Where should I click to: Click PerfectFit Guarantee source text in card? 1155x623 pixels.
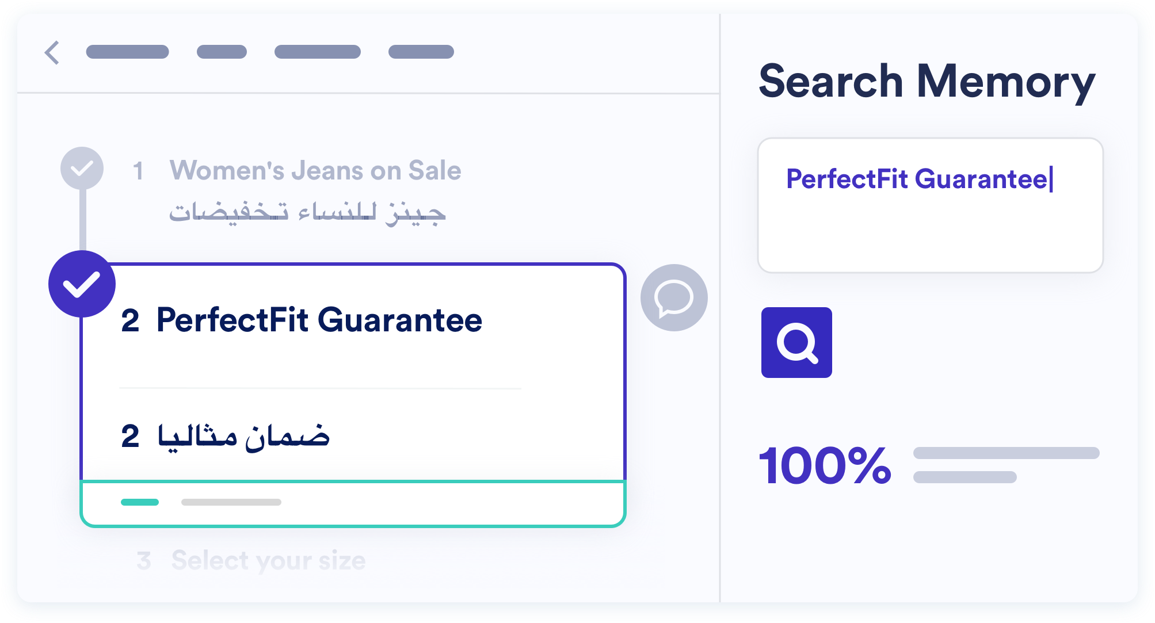pos(319,320)
